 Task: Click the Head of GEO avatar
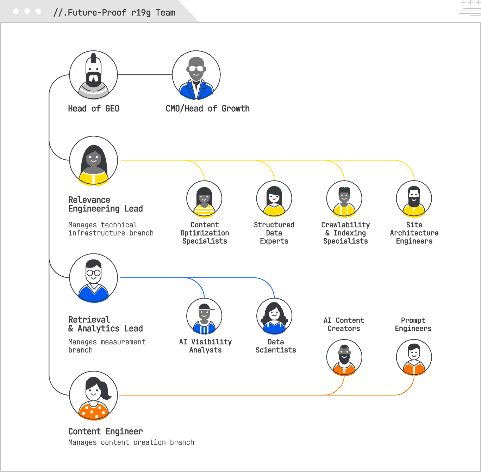pyautogui.click(x=93, y=75)
